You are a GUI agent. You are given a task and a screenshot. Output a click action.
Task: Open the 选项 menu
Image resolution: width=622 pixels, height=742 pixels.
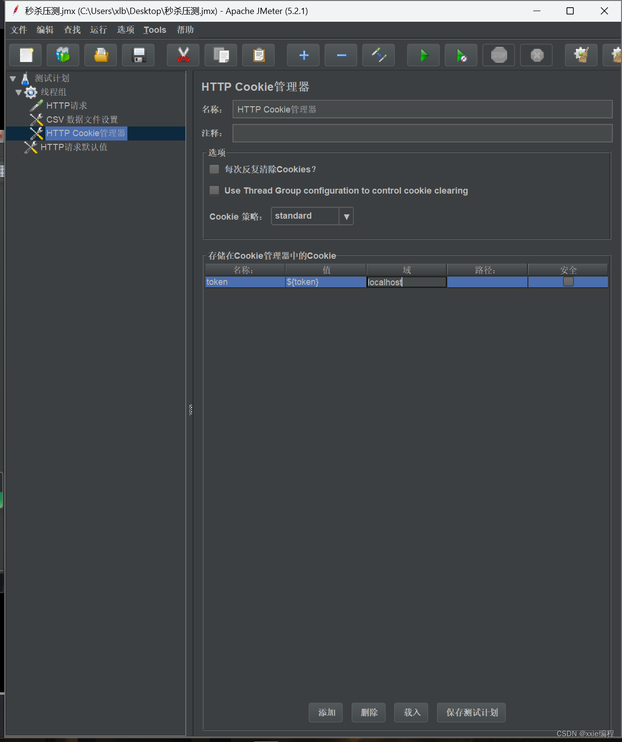(x=125, y=30)
